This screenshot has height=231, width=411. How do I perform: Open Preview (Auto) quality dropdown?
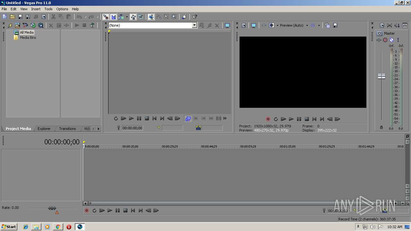pyautogui.click(x=307, y=25)
